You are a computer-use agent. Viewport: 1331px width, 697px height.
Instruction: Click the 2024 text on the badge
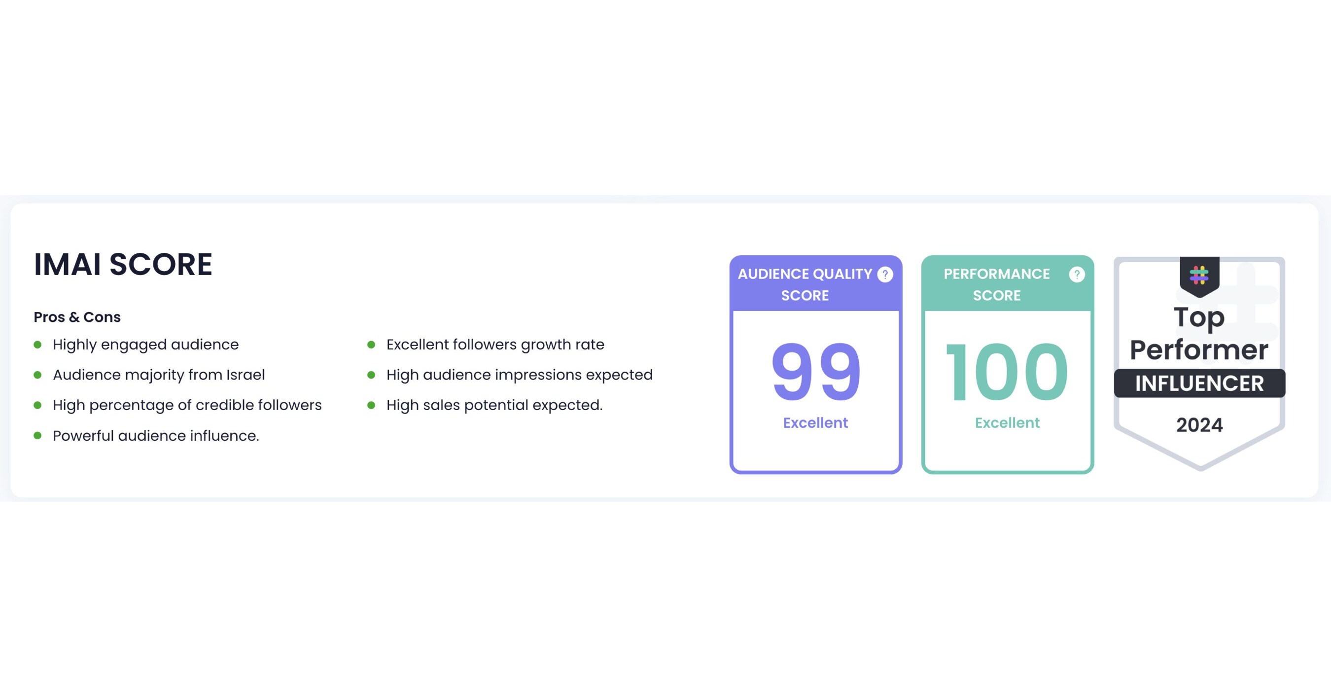tap(1200, 425)
